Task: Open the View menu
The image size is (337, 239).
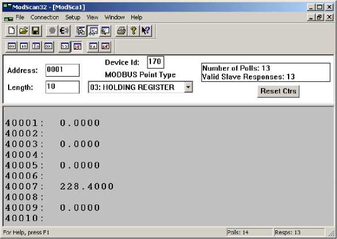Action: pyautogui.click(x=92, y=17)
